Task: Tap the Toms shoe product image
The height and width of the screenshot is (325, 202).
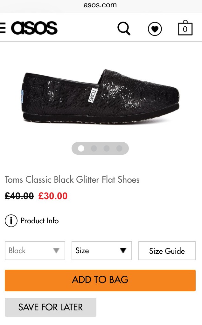Action: point(101,96)
